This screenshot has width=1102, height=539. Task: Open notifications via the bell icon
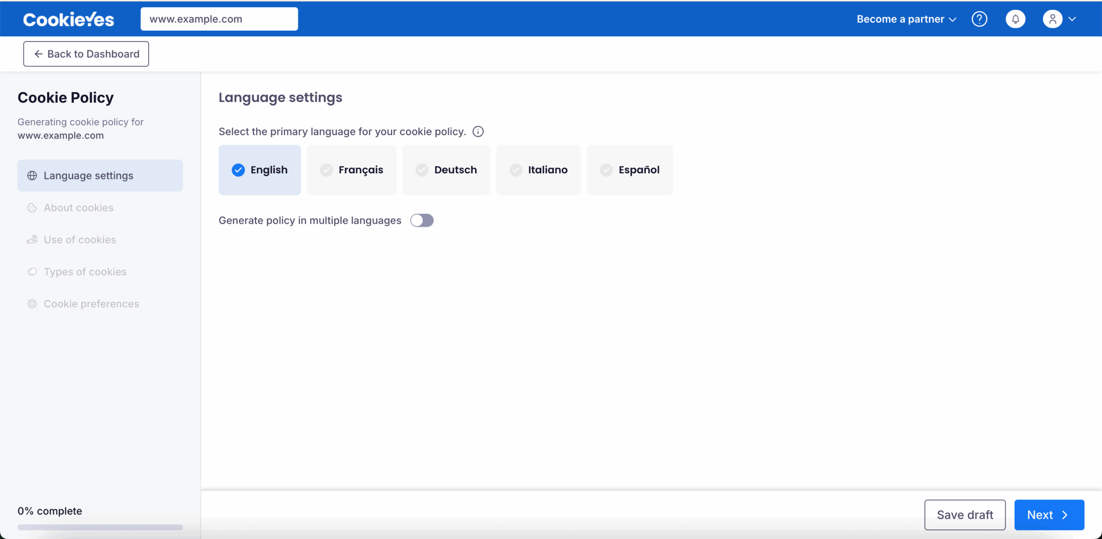pos(1016,18)
